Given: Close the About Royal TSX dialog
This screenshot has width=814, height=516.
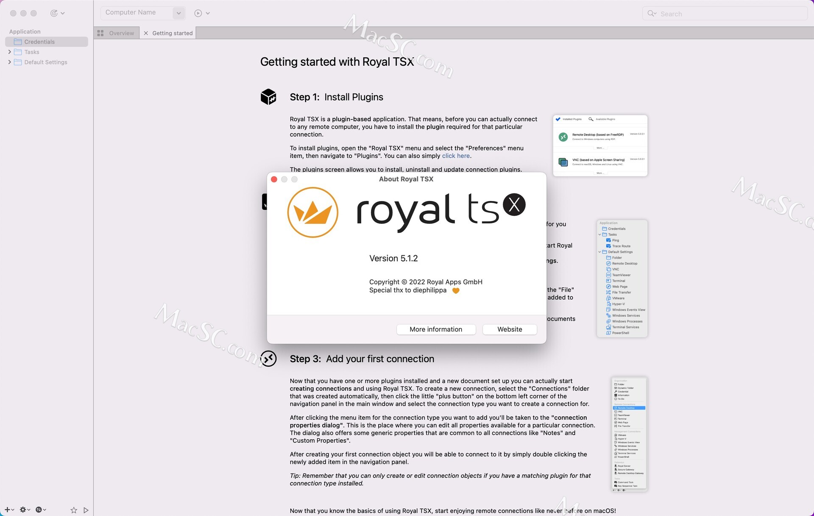Looking at the screenshot, I should (x=274, y=179).
